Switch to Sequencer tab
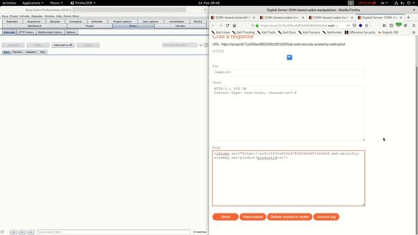Screen dimensions: 418x235 click(x=34, y=22)
